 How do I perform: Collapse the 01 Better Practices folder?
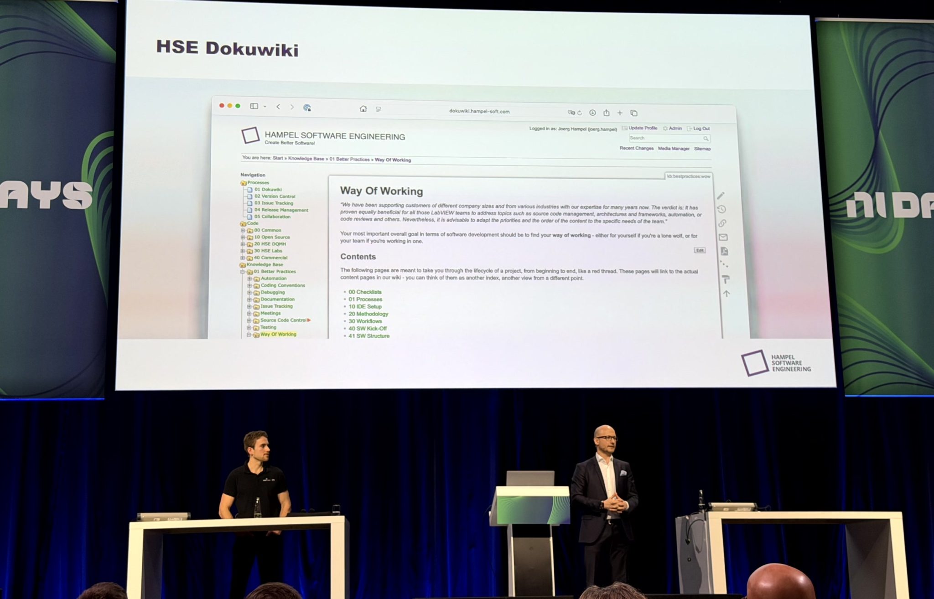click(243, 272)
